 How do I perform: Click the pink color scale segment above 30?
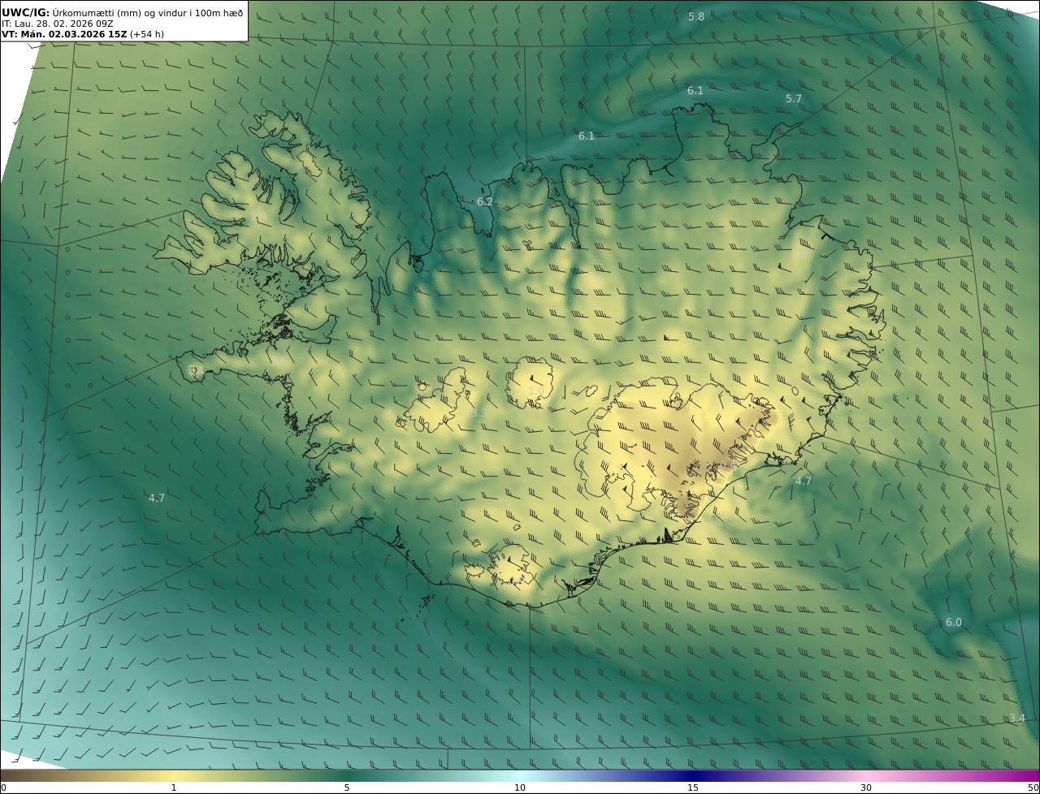(x=866, y=775)
